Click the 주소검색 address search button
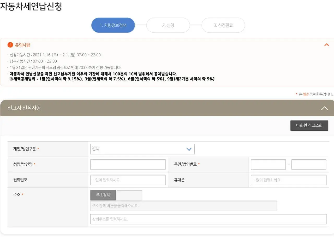Screen dimensions: 334x237 (103, 195)
